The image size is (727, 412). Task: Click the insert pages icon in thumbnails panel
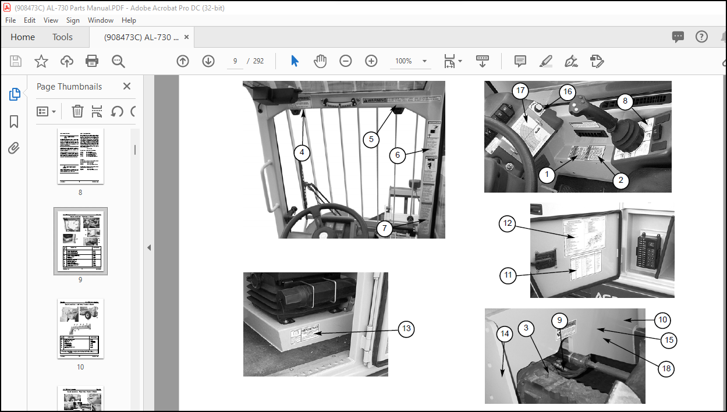click(97, 111)
